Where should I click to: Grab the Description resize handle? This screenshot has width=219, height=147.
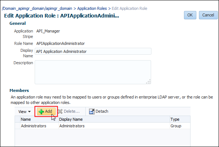148,82
